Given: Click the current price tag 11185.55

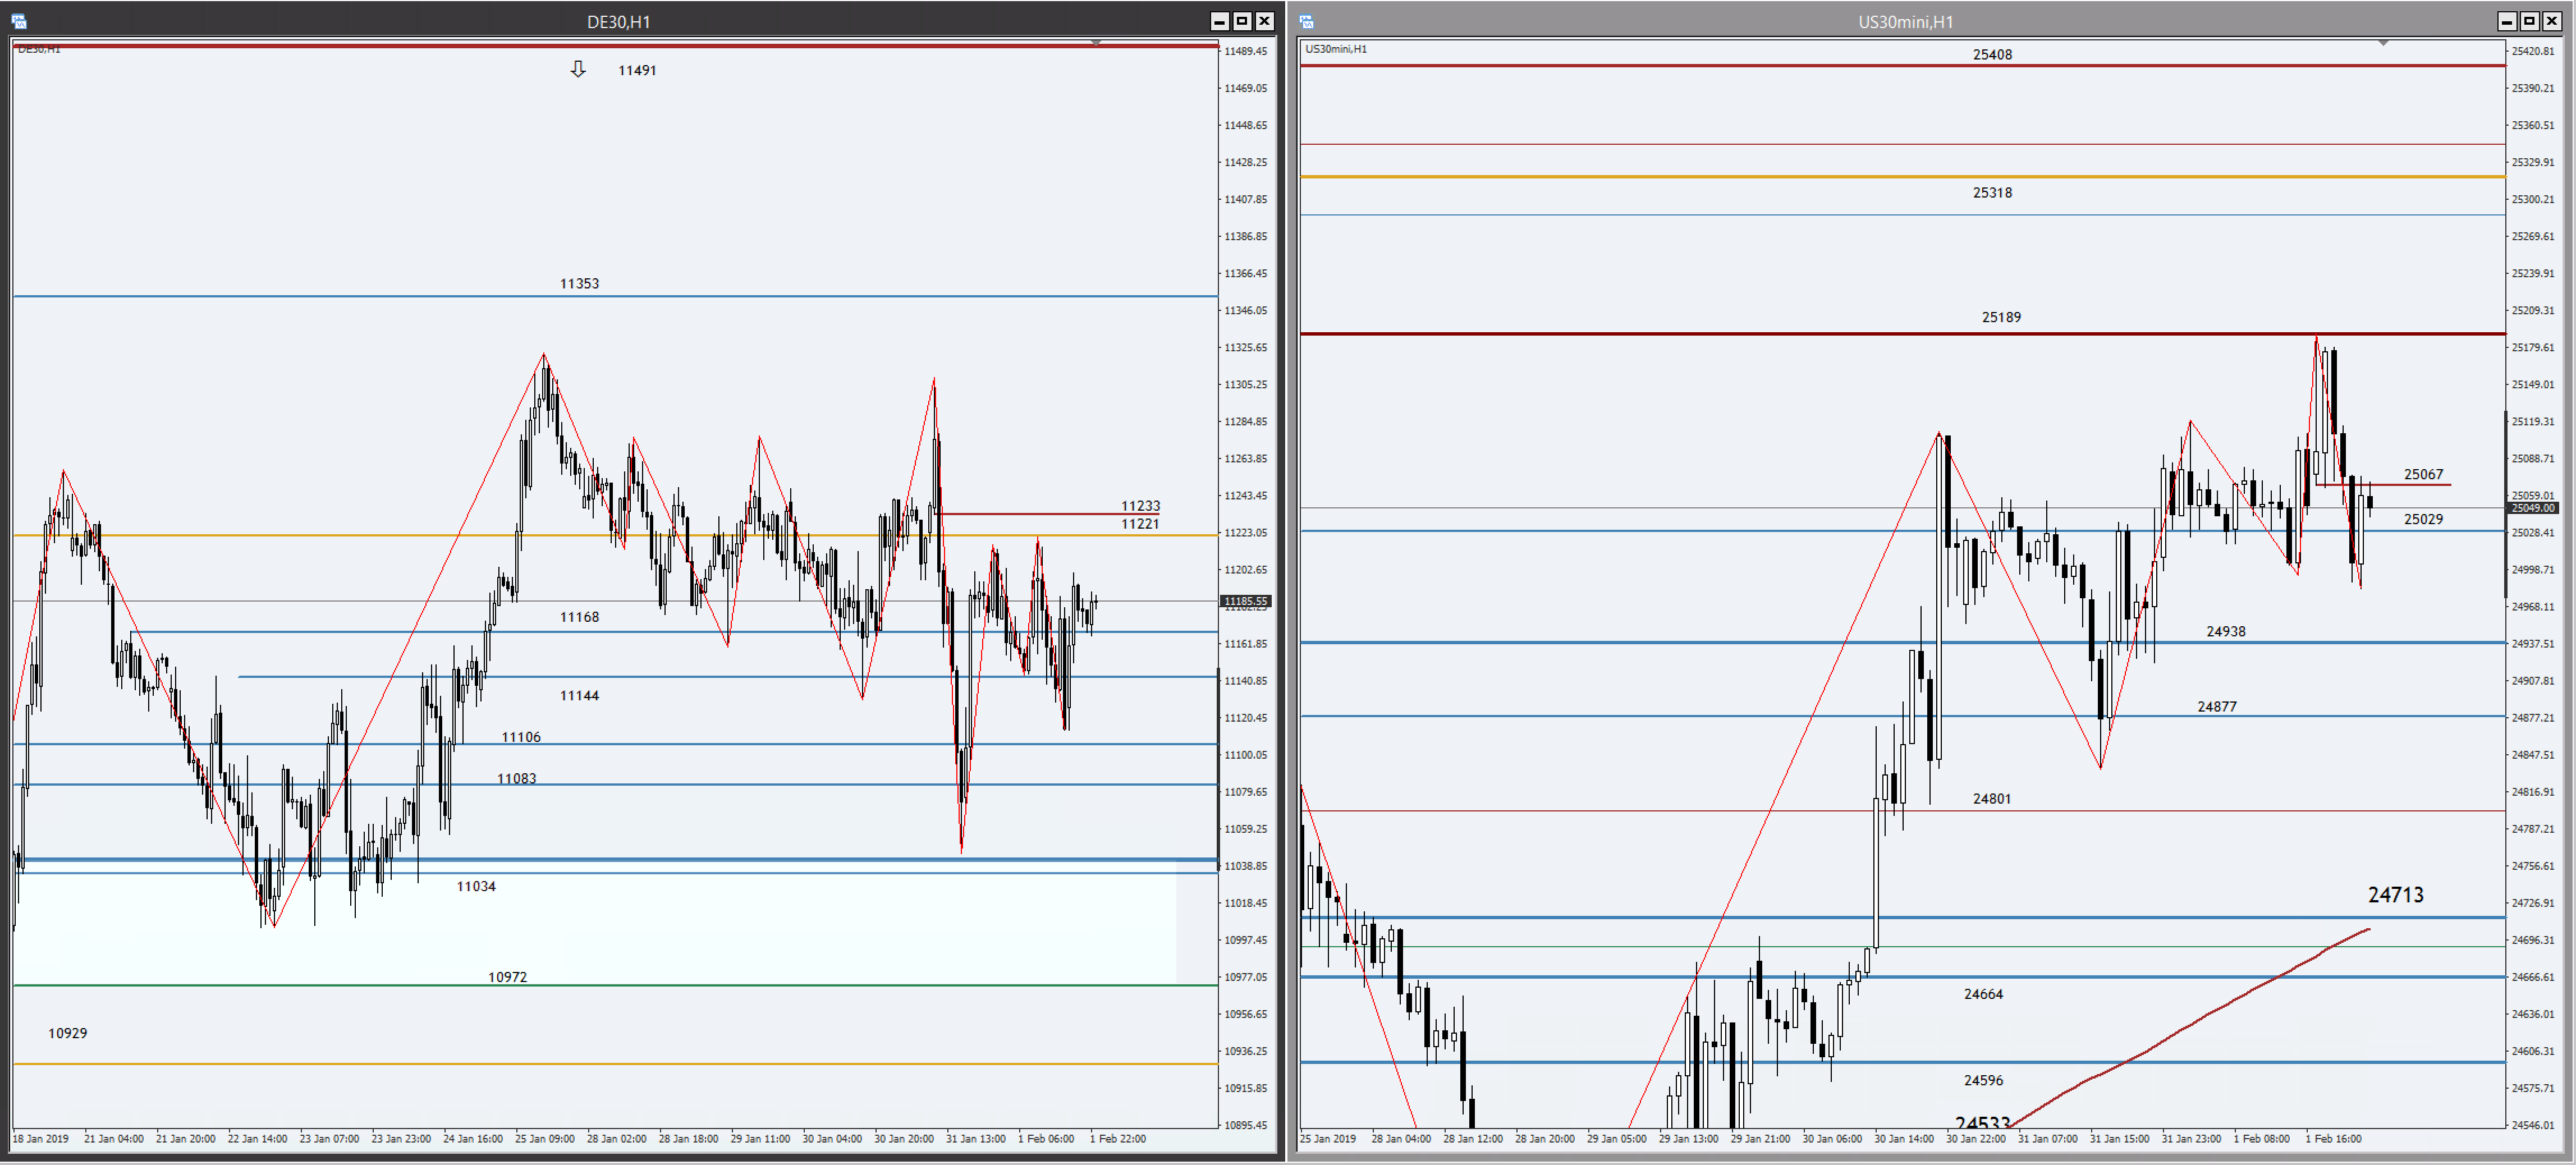Looking at the screenshot, I should 1245,602.
